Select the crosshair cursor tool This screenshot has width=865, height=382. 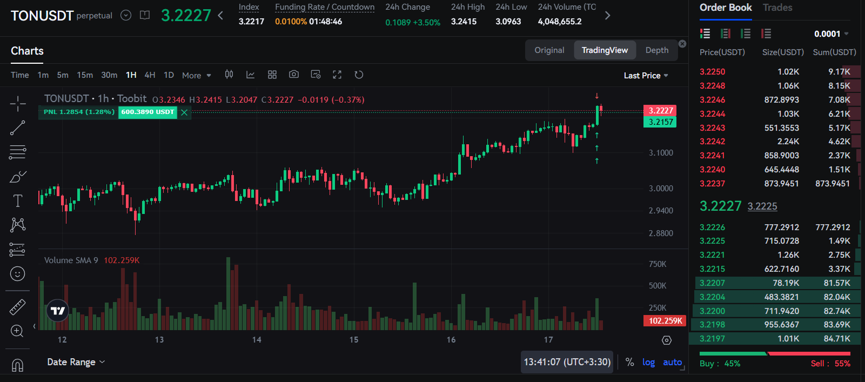coord(17,103)
